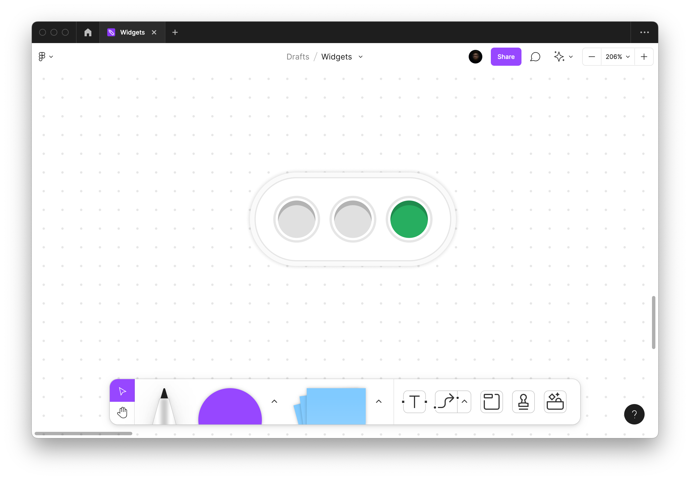This screenshot has height=480, width=690.
Task: Select the Section tool
Action: (x=491, y=402)
